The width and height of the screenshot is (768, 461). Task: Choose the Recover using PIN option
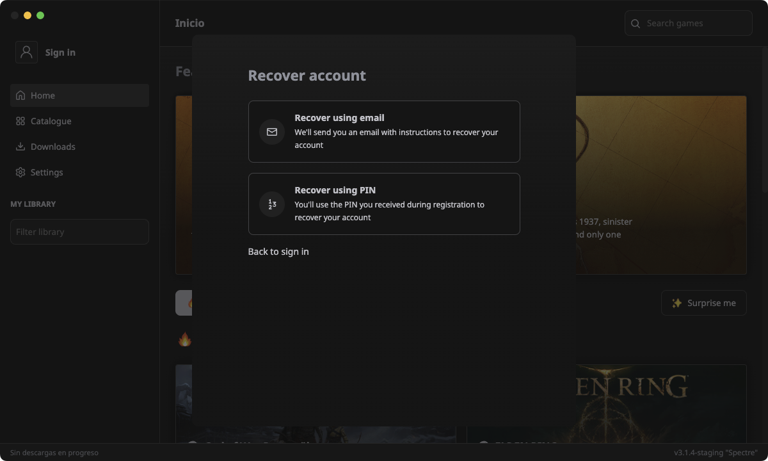point(384,204)
